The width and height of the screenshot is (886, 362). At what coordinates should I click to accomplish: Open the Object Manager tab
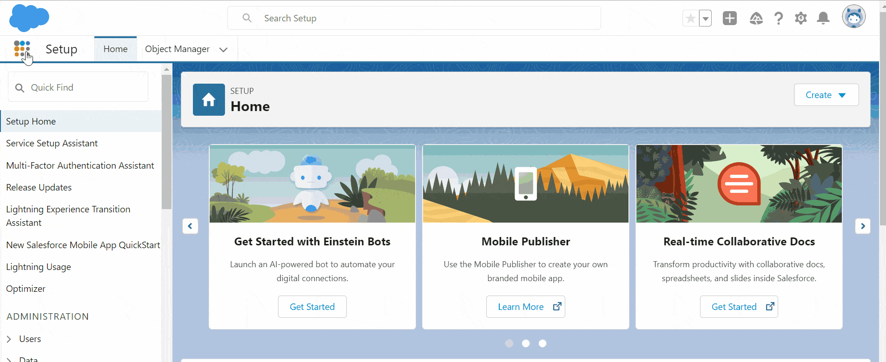click(x=177, y=49)
